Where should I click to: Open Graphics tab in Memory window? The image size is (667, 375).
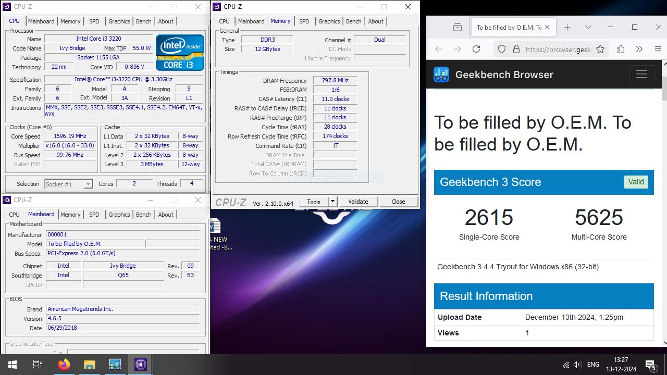329,21
